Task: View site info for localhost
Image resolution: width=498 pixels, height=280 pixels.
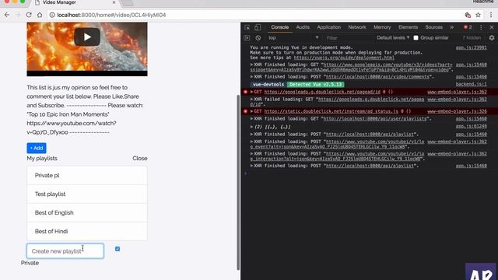Action: tap(52, 15)
